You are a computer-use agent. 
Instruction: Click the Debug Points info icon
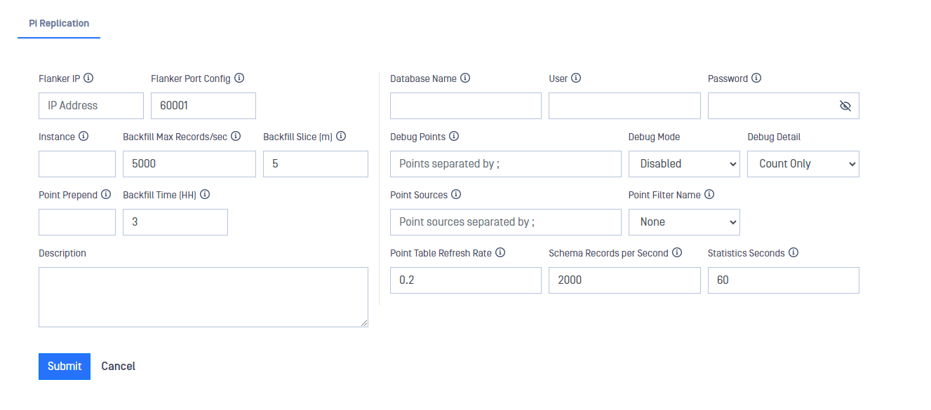[x=454, y=137]
